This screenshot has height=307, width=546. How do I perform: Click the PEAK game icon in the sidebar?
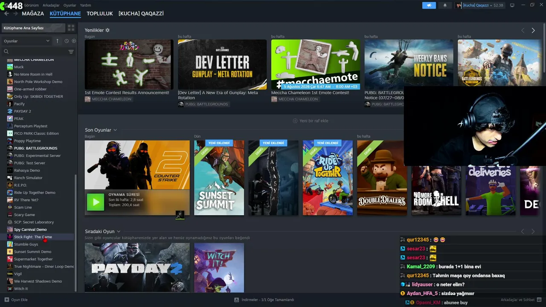point(10,119)
